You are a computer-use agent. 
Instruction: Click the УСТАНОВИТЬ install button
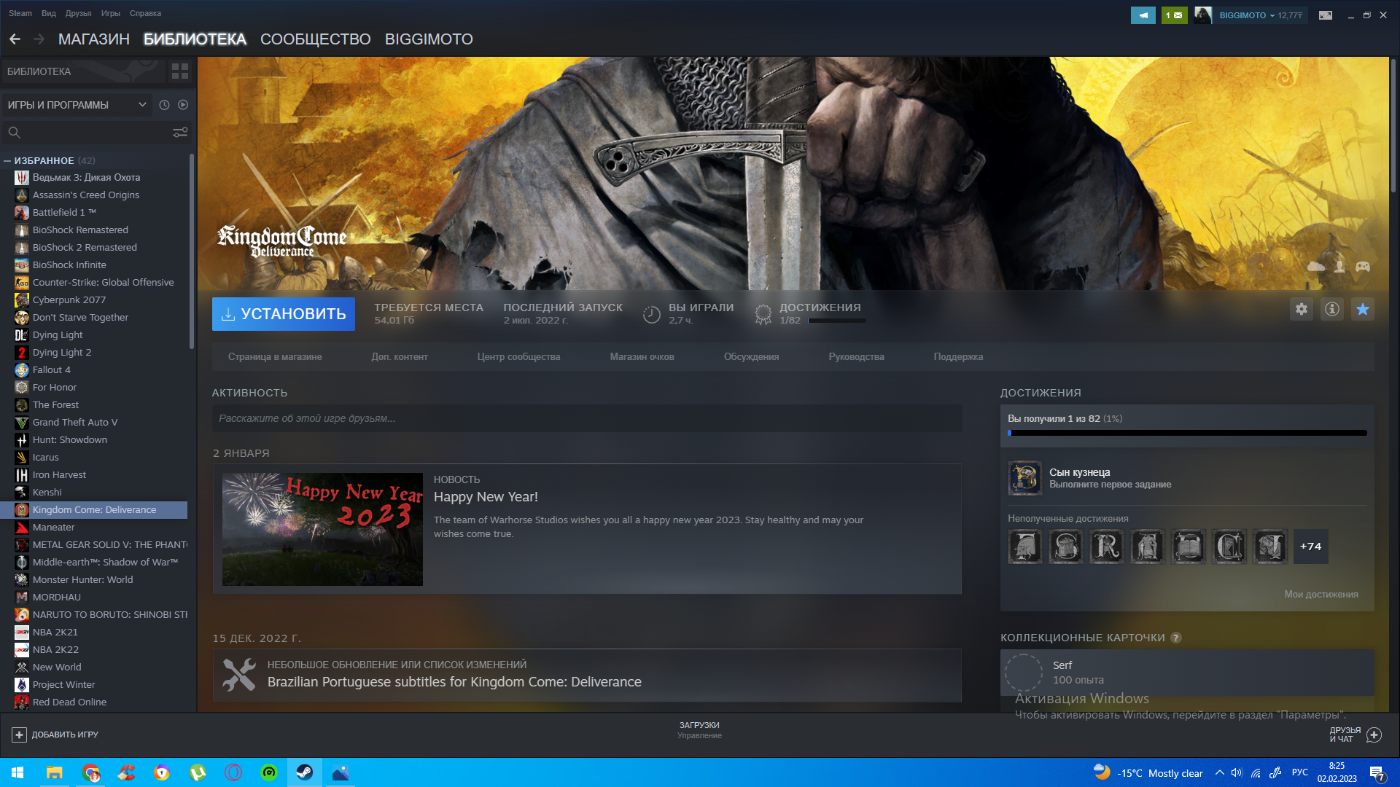284,314
